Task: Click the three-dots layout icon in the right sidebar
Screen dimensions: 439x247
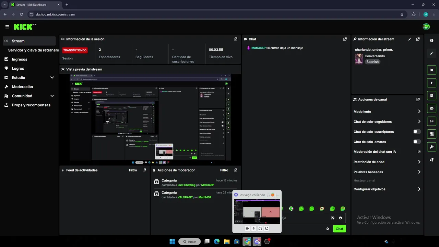Action: point(431,160)
